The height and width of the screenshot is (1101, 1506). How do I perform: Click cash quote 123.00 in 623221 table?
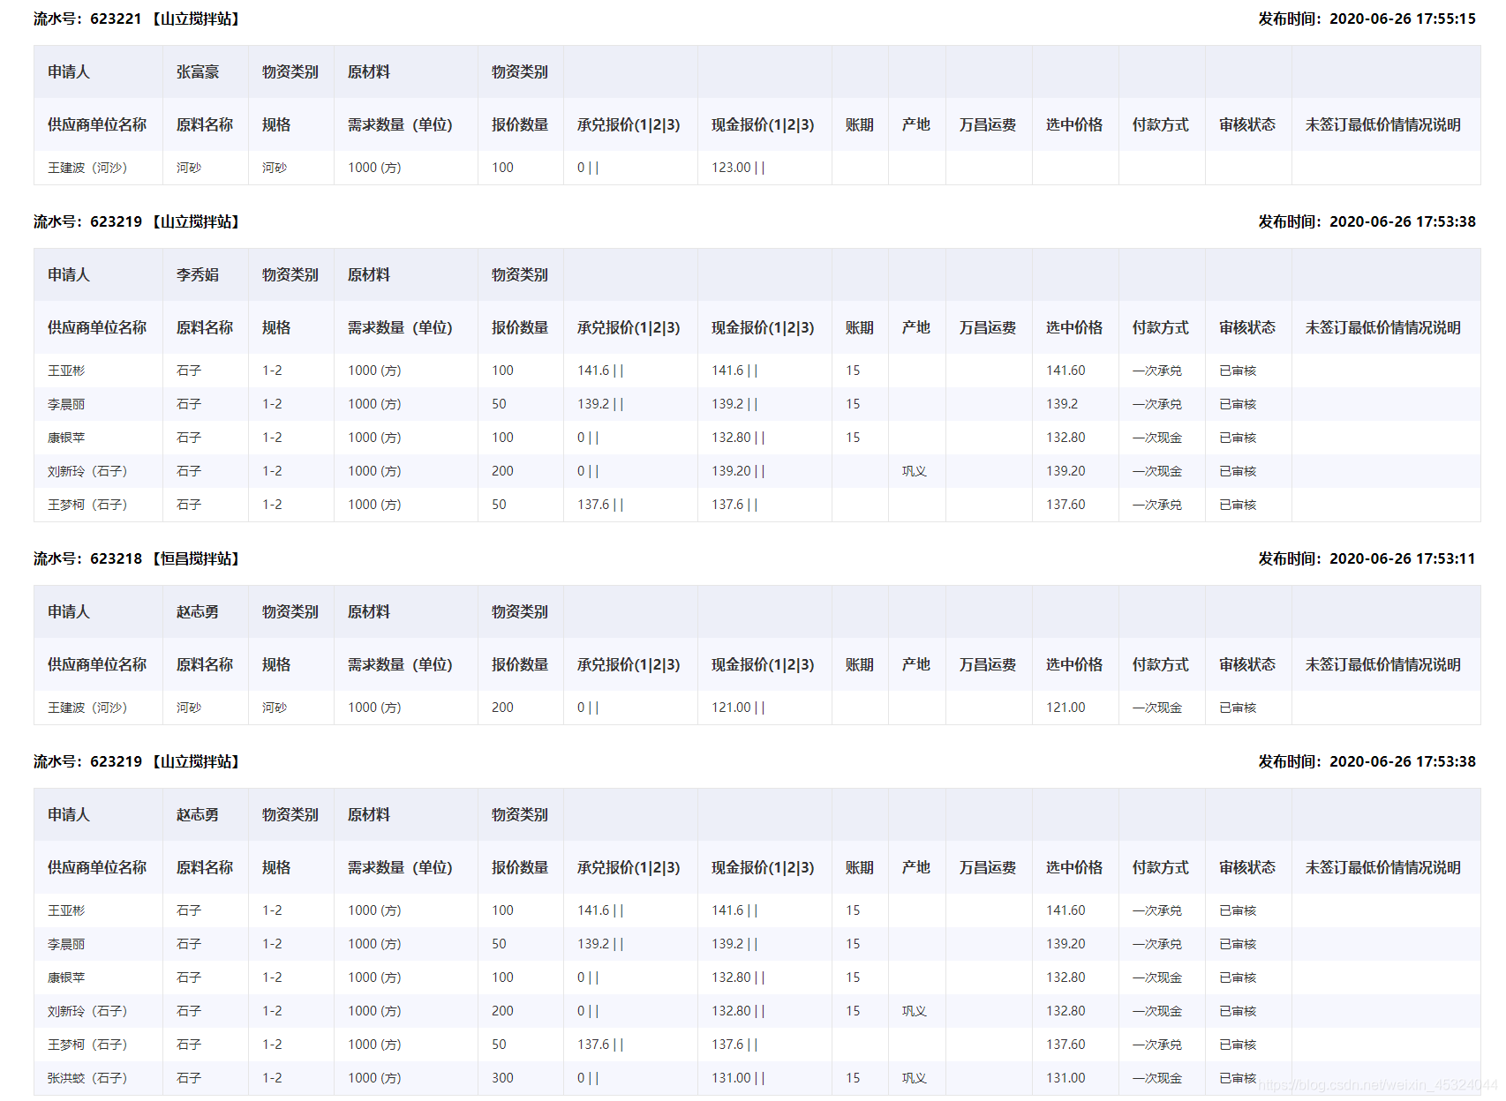(x=738, y=168)
